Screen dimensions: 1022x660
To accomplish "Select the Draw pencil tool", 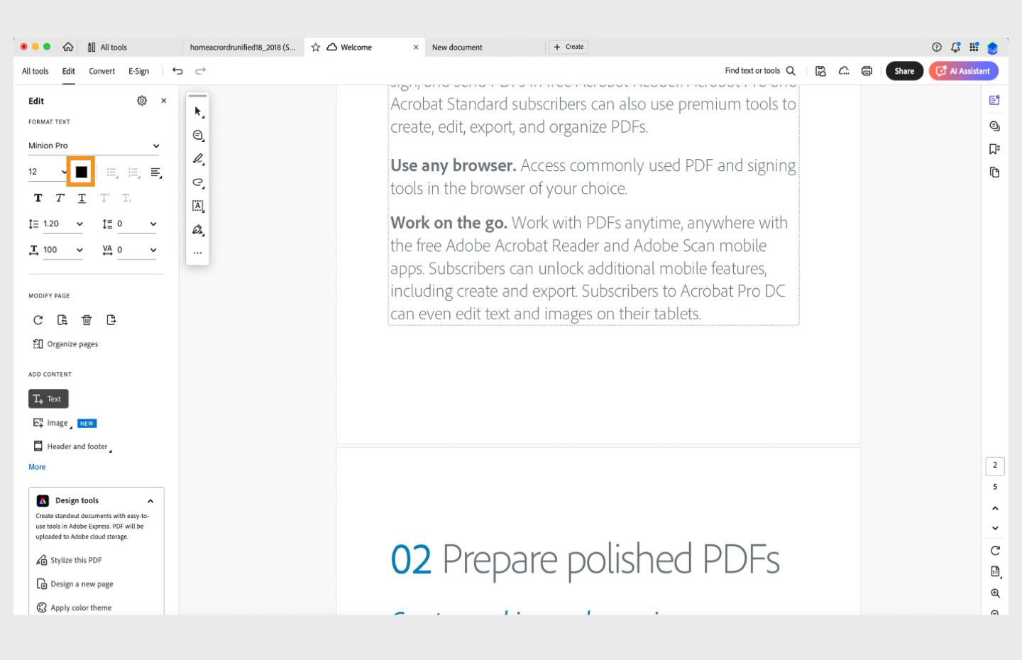I will pyautogui.click(x=198, y=159).
